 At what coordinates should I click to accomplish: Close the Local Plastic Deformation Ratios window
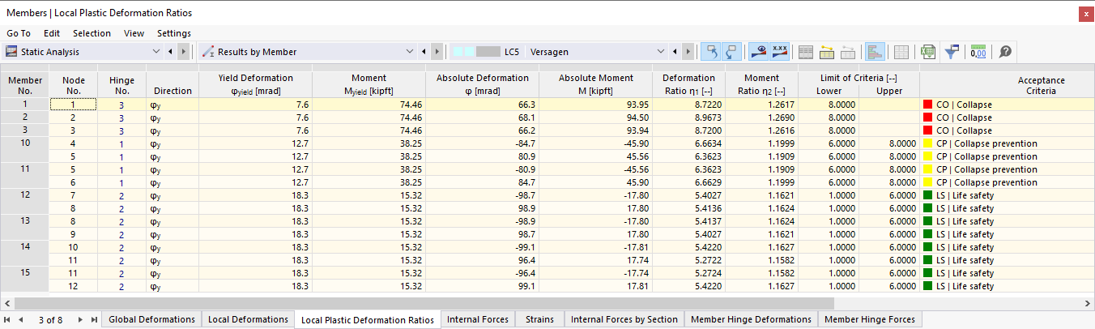coord(1085,13)
